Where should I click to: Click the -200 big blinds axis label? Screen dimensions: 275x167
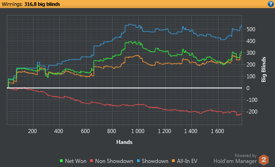tap(252, 112)
